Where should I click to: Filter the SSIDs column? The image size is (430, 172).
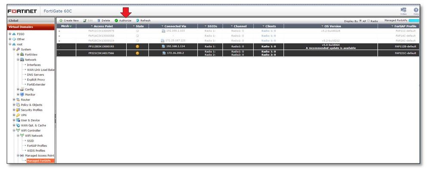coord(206,26)
